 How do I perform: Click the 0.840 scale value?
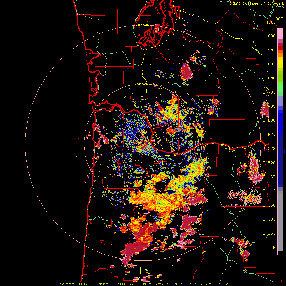pyautogui.click(x=269, y=78)
